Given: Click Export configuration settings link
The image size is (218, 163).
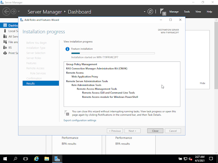Looking at the screenshot, I should (x=80, y=120).
